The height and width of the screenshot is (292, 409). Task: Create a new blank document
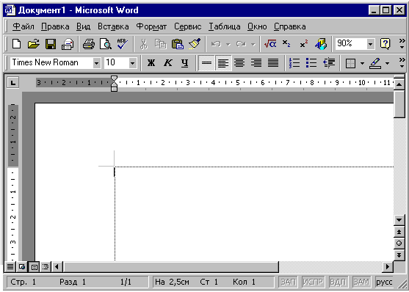[17, 44]
